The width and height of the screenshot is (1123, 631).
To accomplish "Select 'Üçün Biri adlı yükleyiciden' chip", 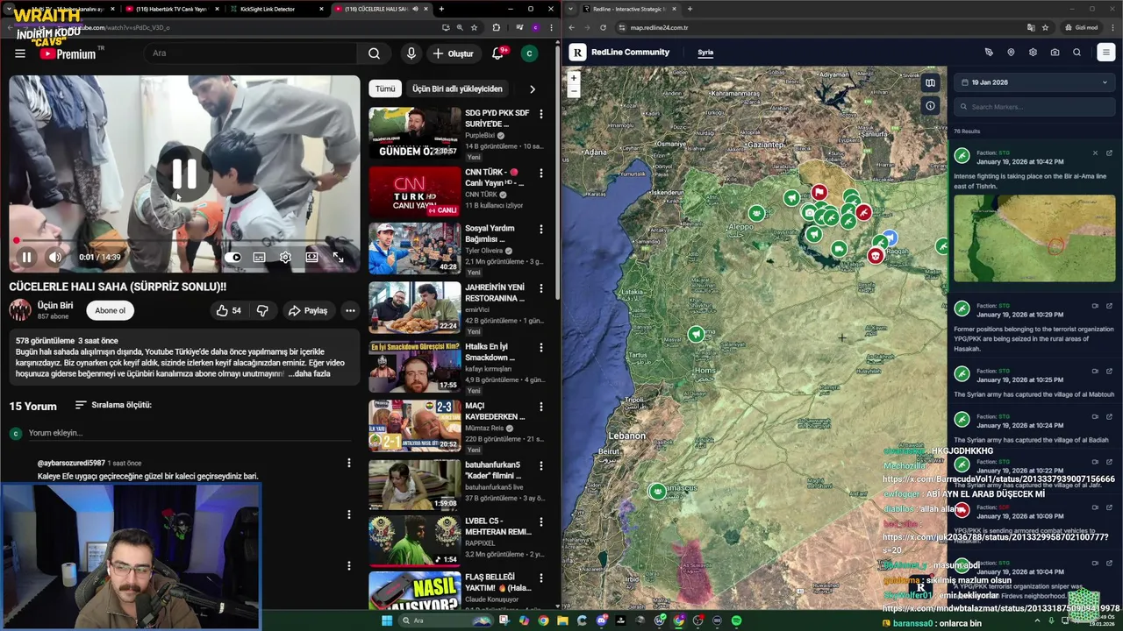I will click(457, 89).
